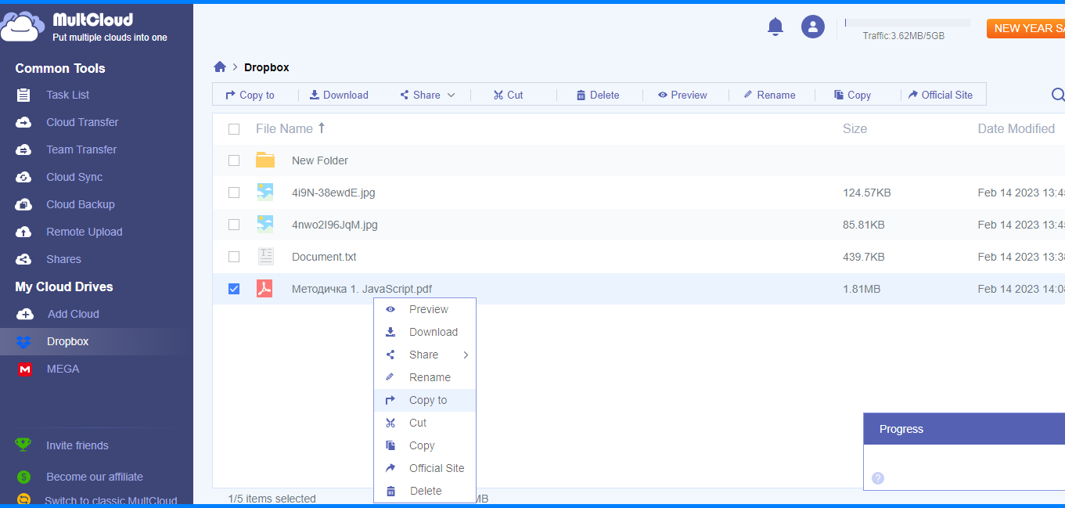Image resolution: width=1065 pixels, height=508 pixels.
Task: Toggle the select-all checkbox in header
Action: coord(234,129)
